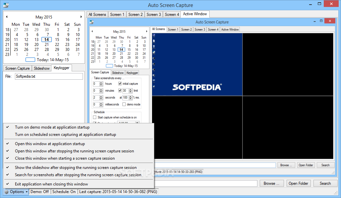This screenshot has width=341, height=198.
Task: Click the main folder path input field
Action: point(206,183)
